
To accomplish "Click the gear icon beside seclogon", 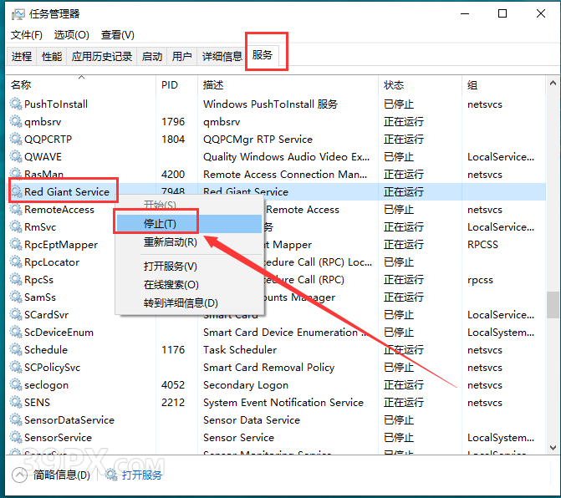I will [15, 385].
